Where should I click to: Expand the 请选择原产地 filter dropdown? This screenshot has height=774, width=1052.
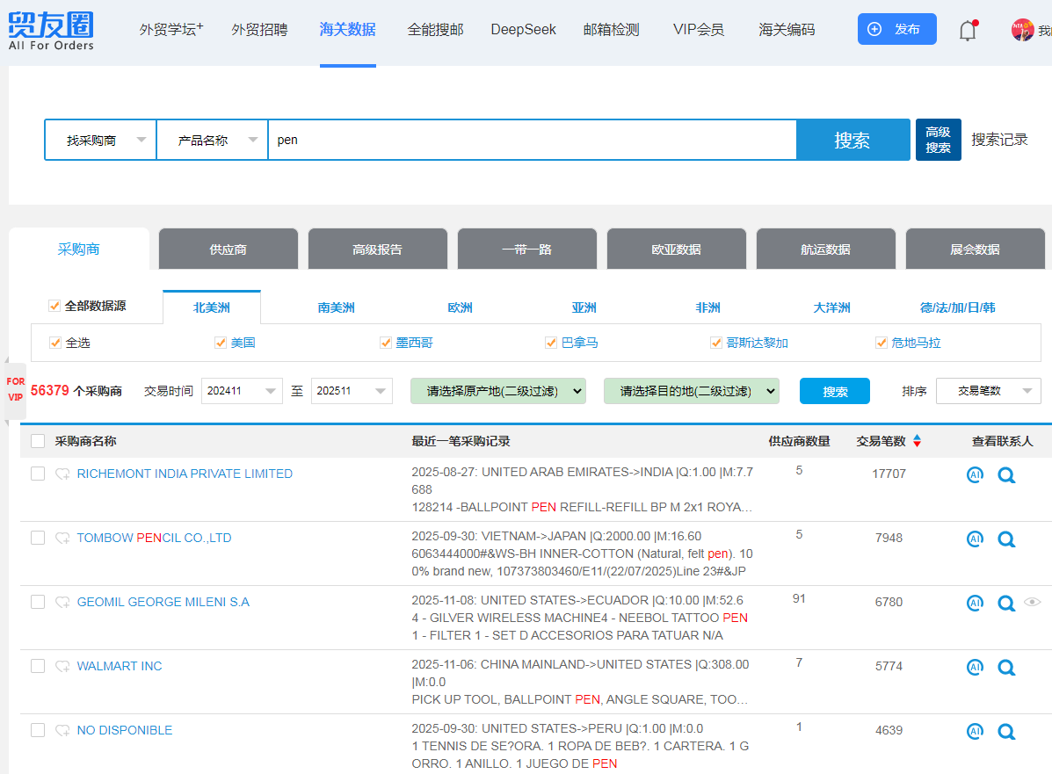tap(497, 391)
